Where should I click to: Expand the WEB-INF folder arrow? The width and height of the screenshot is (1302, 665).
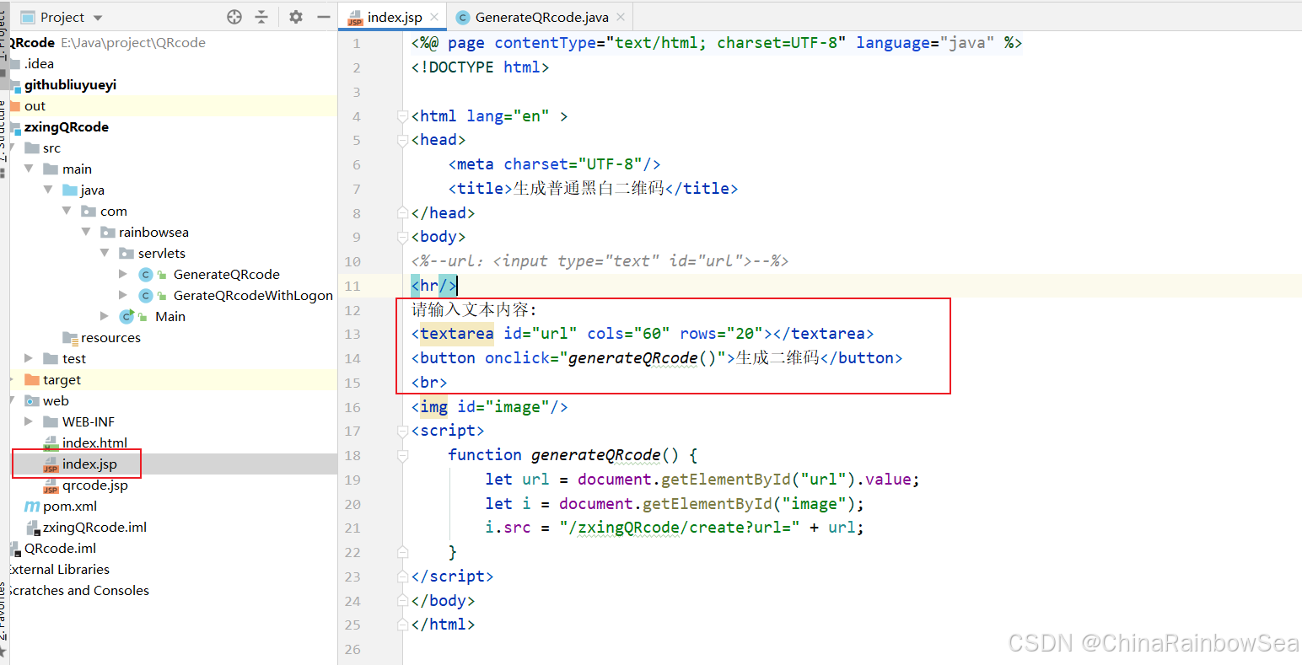(x=29, y=421)
